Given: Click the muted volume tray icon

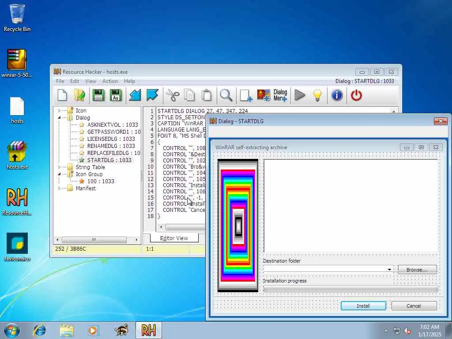Looking at the screenshot, I should 407,331.
